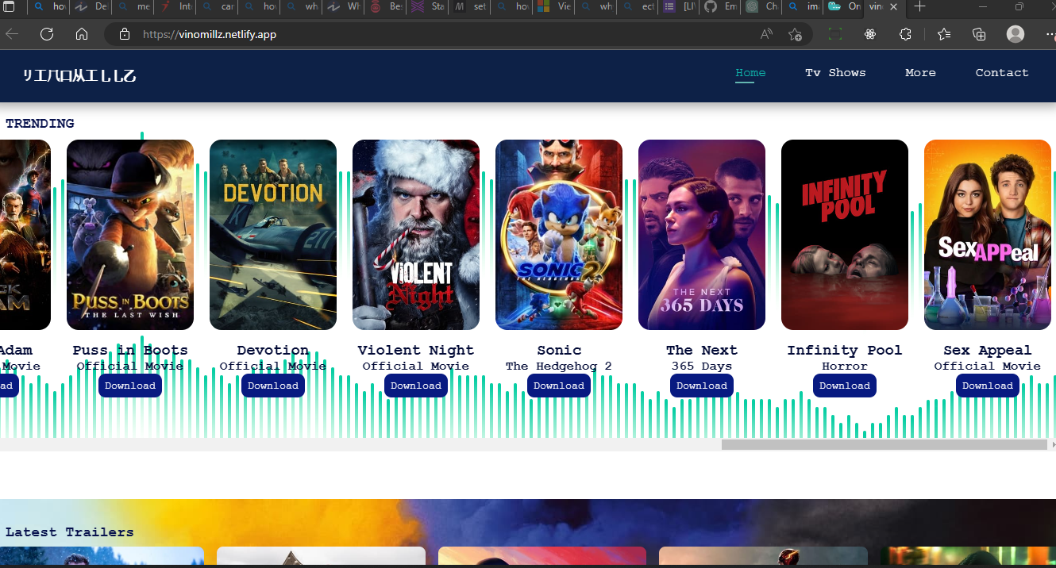Switch to the ChatGPT 'Ch' tab

coord(761,6)
